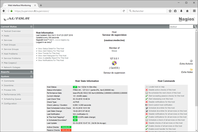Click the site information 'i' icon

(x=9, y=11)
